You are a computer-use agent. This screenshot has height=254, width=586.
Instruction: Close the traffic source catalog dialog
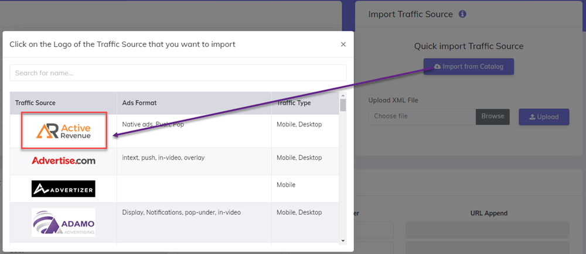(x=343, y=44)
